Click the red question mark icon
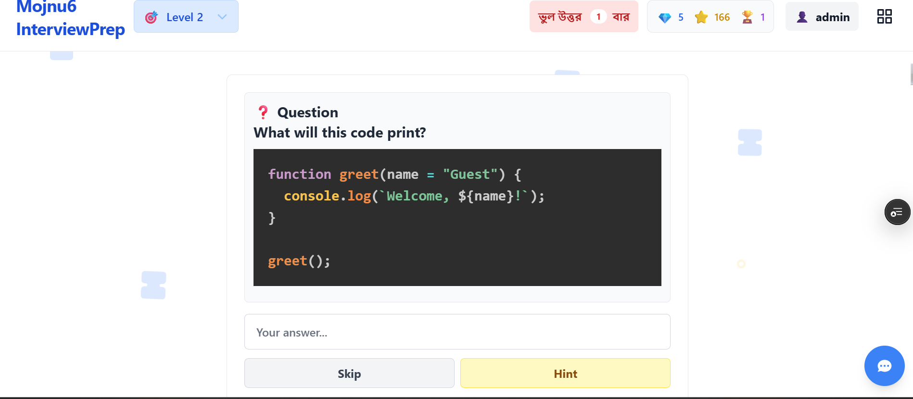This screenshot has width=913, height=399. coord(263,112)
